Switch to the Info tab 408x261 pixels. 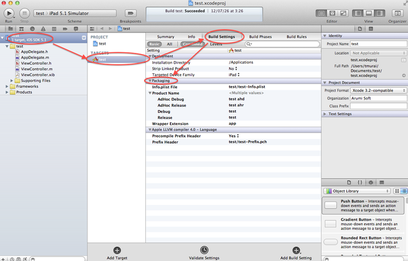191,37
